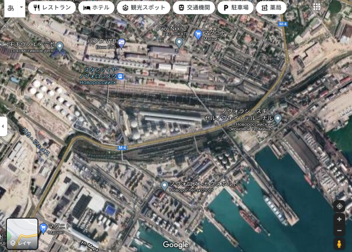Click the ПАО НКХП location marker

pos(179,43)
